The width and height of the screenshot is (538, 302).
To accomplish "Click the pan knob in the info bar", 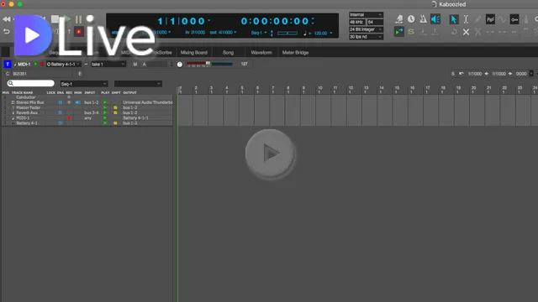I will click(180, 65).
